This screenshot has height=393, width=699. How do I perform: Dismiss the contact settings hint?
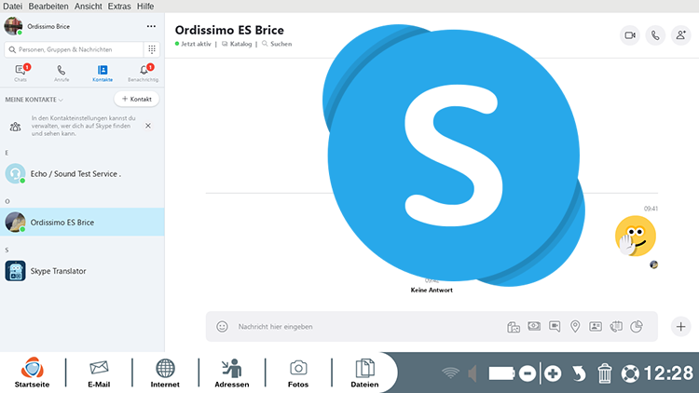148,126
